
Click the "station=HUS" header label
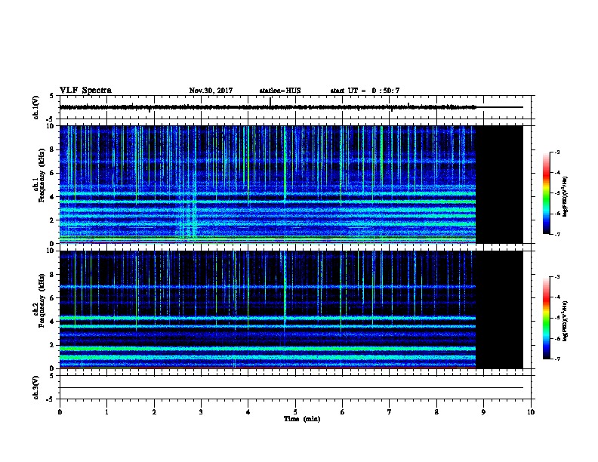(280, 91)
